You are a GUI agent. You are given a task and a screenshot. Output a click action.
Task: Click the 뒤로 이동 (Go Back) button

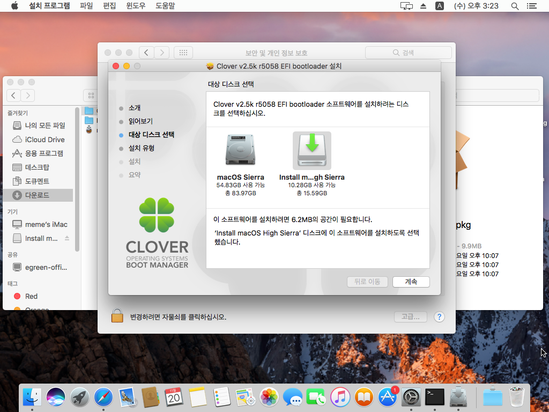point(367,282)
